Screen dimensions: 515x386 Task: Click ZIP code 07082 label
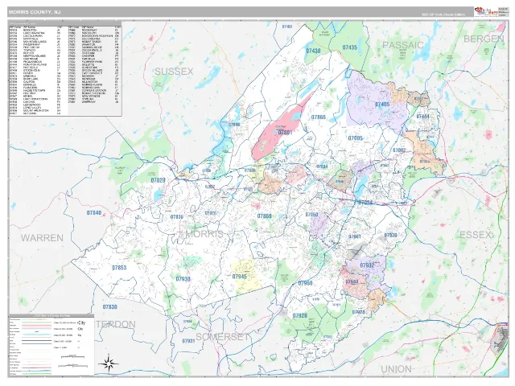pyautogui.click(x=399, y=150)
